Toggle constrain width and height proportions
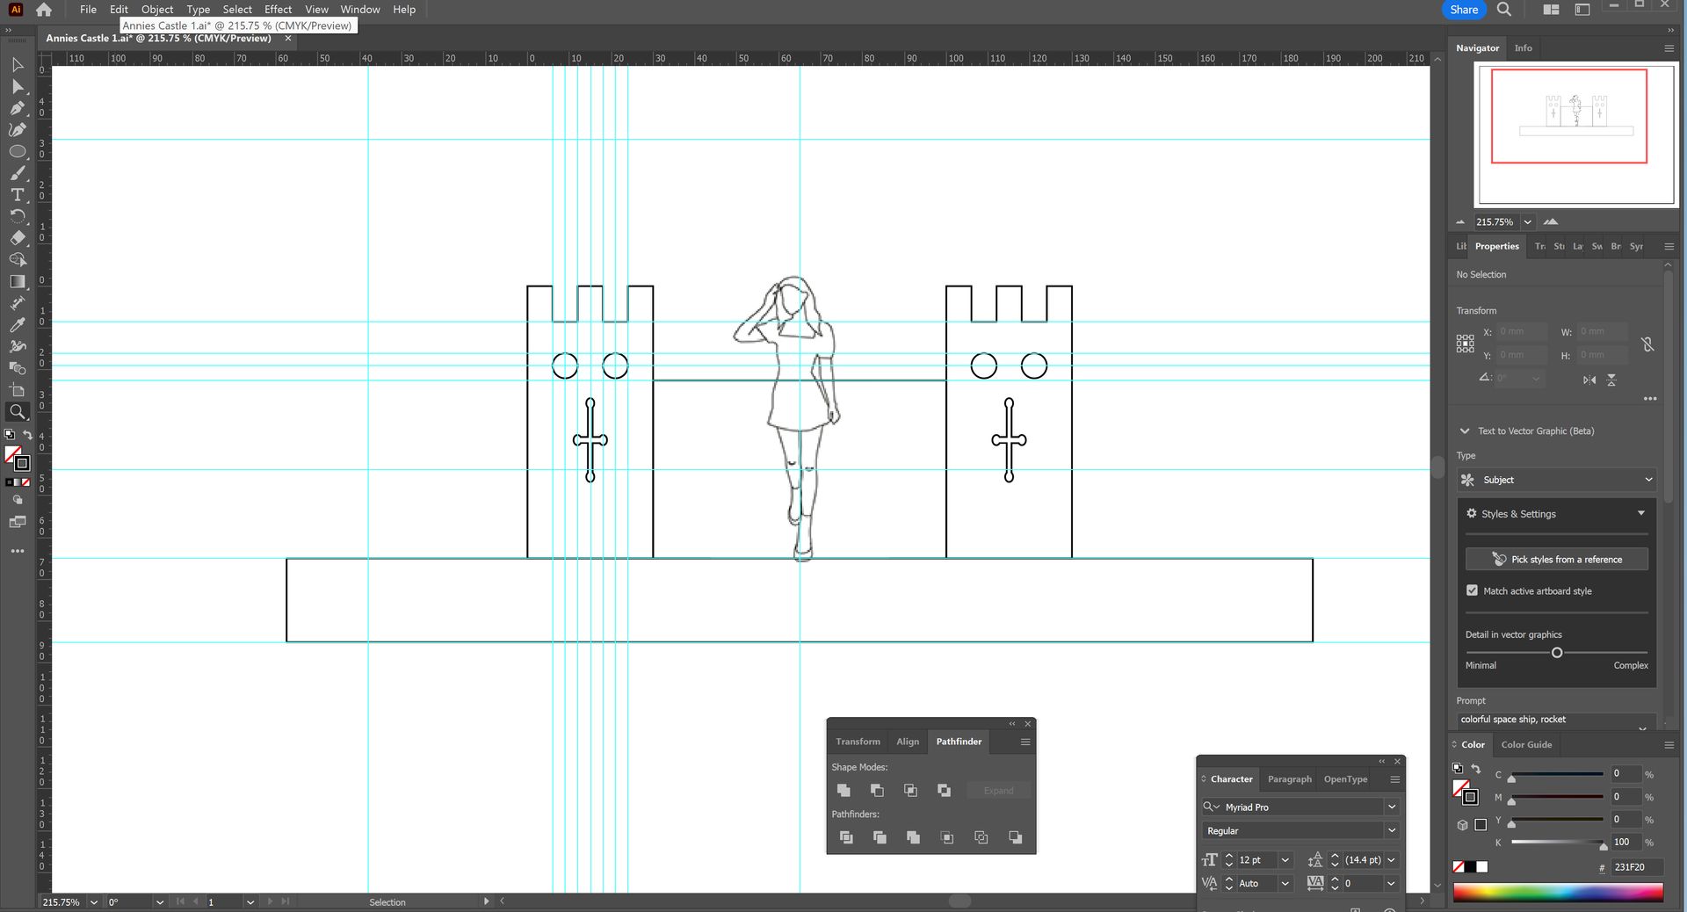The image size is (1687, 912). pos(1647,344)
